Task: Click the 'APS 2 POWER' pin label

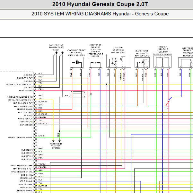Action: coord(26,184)
